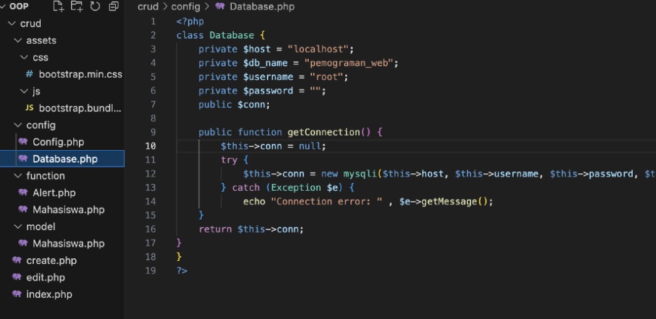Click the CSS hash icon beside bootstrap.min.css
Screen dimensions: 656x319
(29, 74)
